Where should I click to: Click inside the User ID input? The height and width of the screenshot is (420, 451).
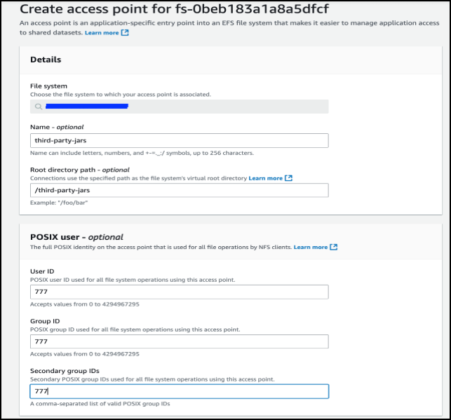(180, 292)
